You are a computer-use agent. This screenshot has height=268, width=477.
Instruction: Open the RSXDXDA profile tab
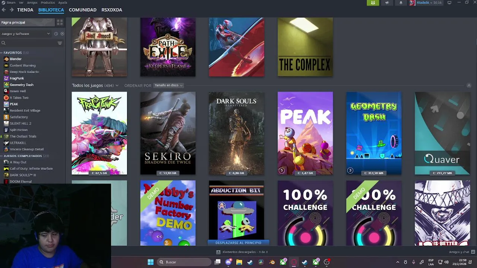[x=112, y=10]
